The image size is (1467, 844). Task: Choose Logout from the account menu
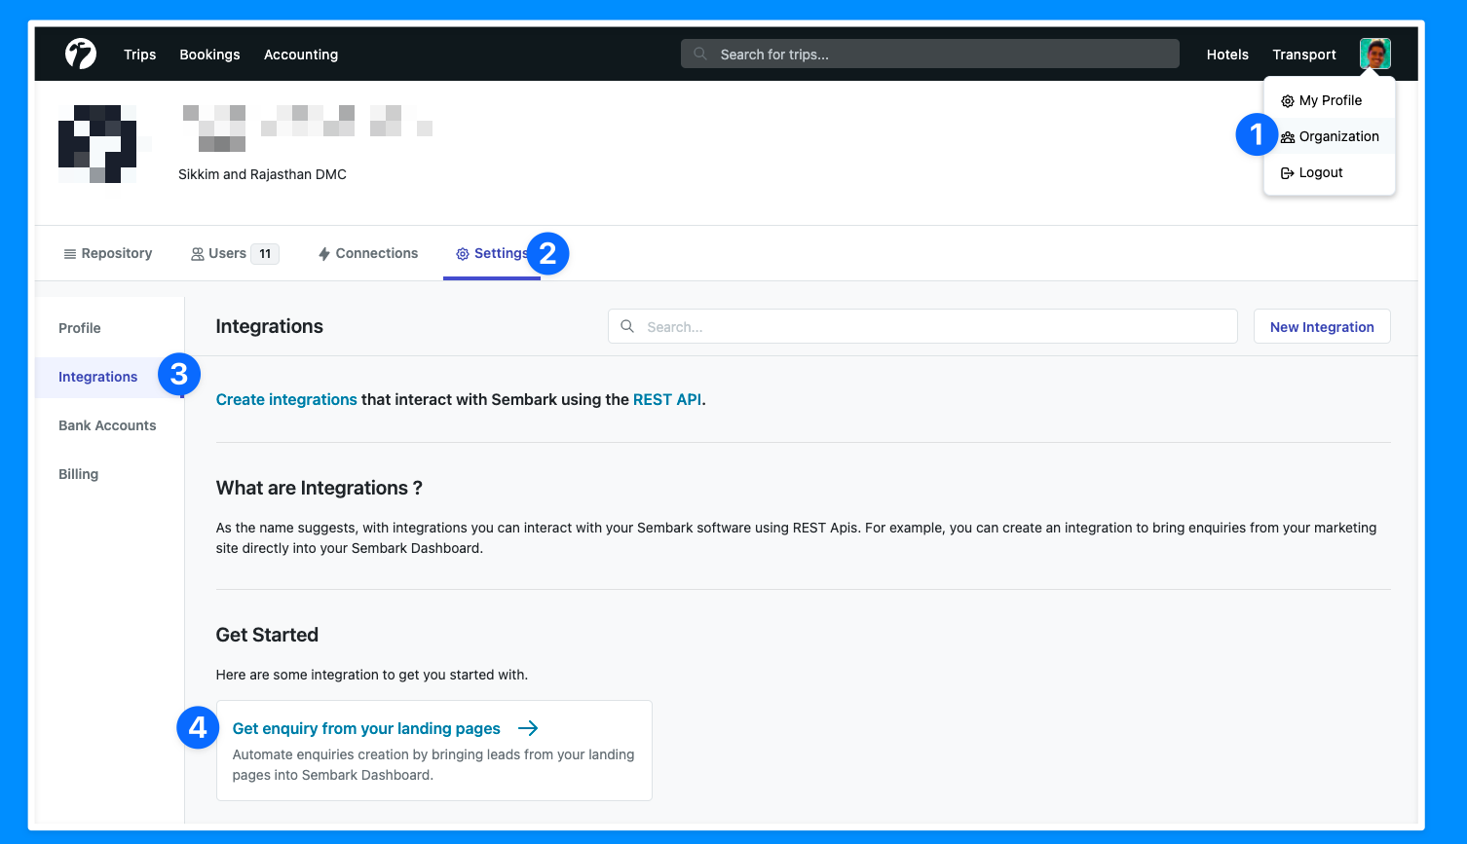(1319, 172)
